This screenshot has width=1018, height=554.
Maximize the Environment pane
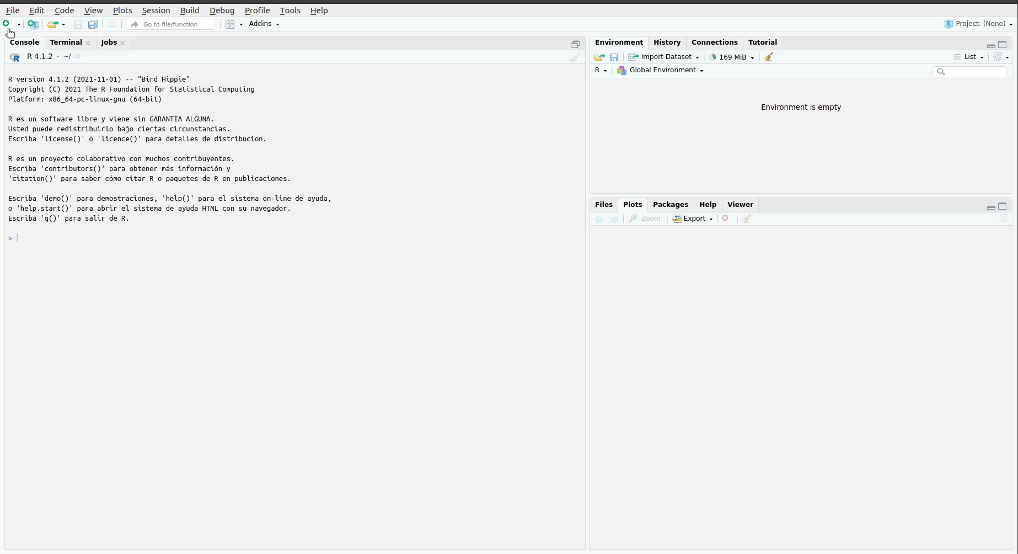[1003, 45]
